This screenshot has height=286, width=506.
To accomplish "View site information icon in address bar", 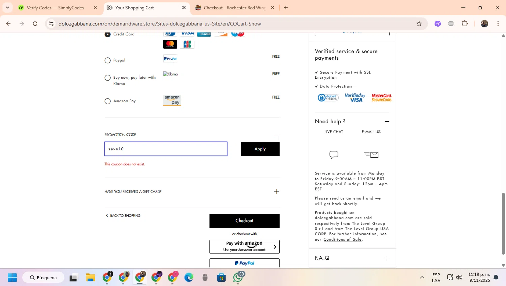I will (x=51, y=24).
